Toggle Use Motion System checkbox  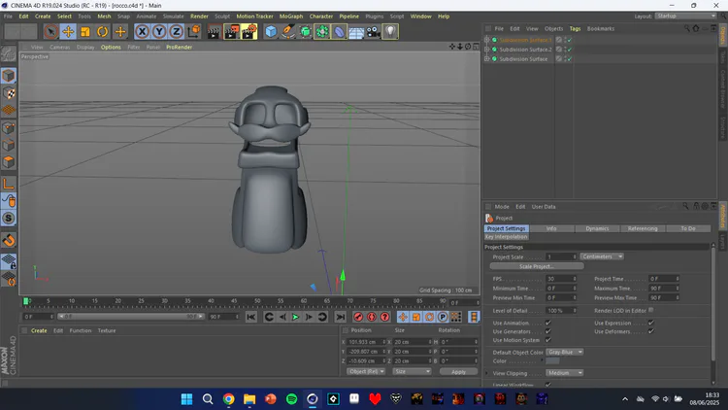tap(548, 340)
